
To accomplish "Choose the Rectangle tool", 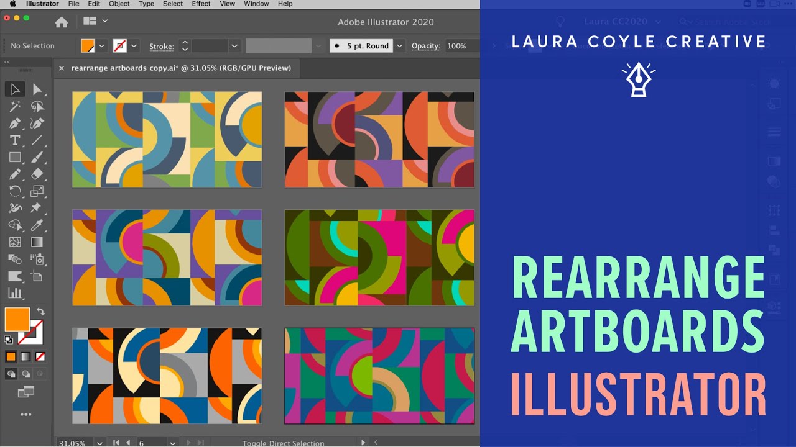I will pos(15,157).
